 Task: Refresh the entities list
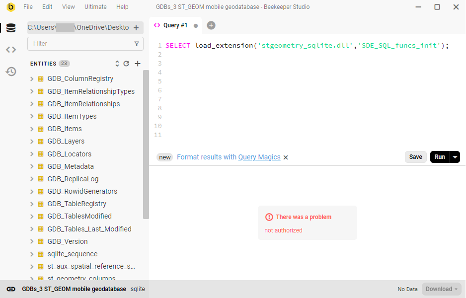point(127,64)
